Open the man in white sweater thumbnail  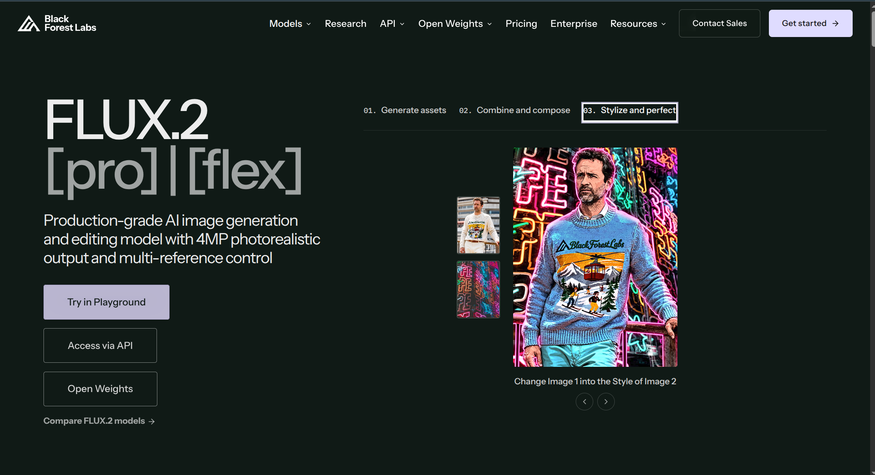[478, 225]
